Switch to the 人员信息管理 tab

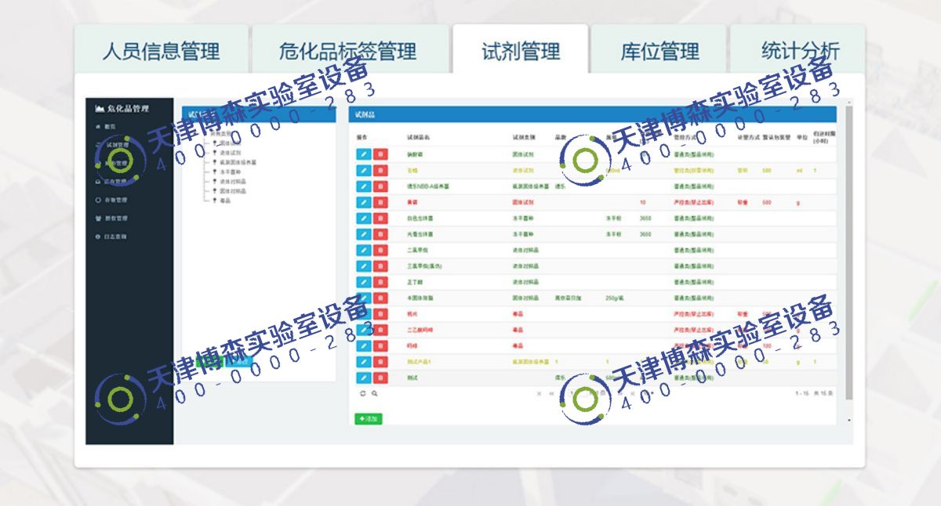(x=161, y=52)
